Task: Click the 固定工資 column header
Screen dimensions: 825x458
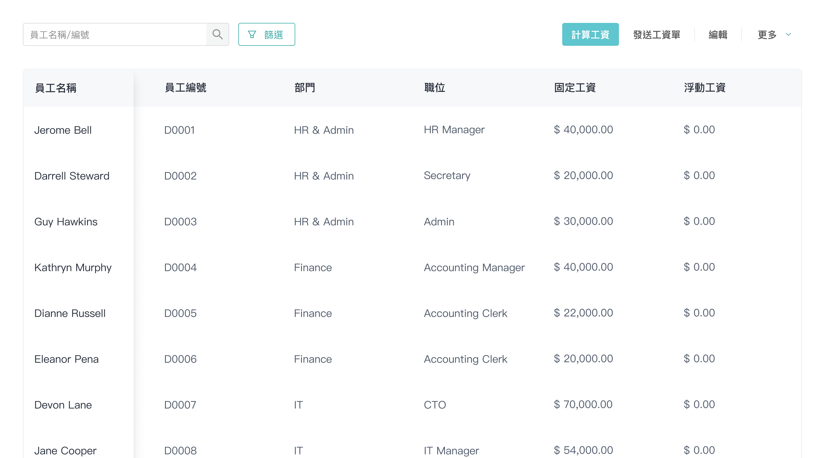Action: 575,88
